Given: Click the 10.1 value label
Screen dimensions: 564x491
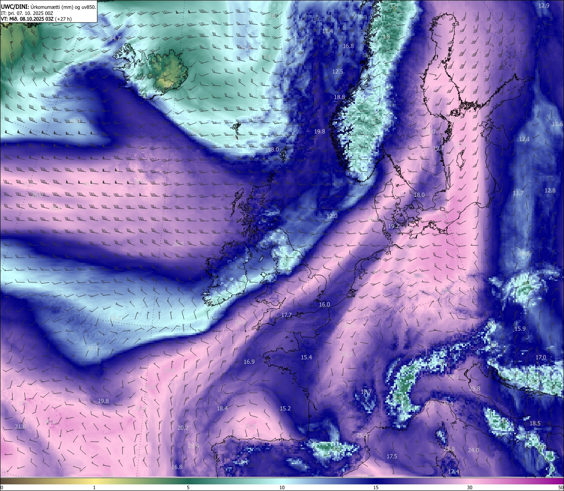Looking at the screenshot, I should point(243,462).
